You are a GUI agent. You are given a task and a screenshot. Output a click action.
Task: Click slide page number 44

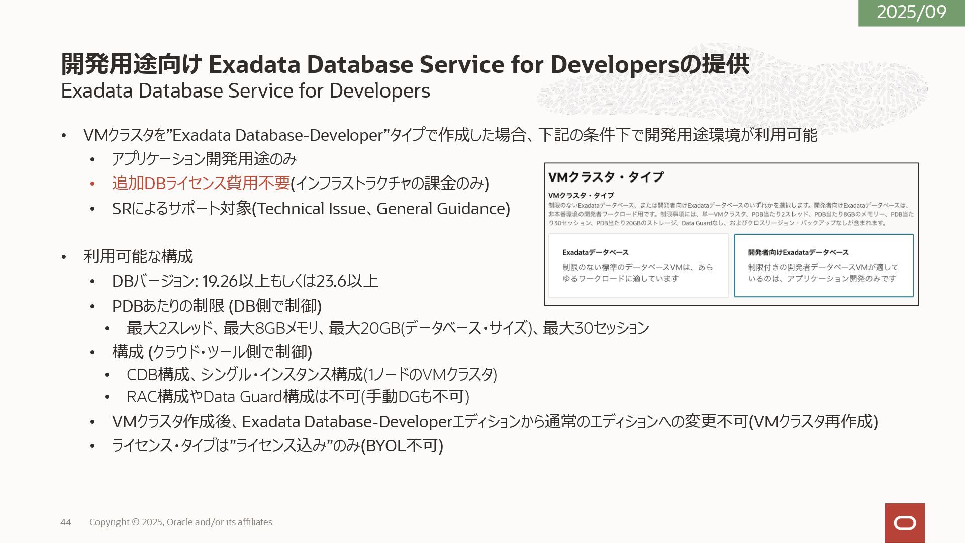[x=66, y=522]
